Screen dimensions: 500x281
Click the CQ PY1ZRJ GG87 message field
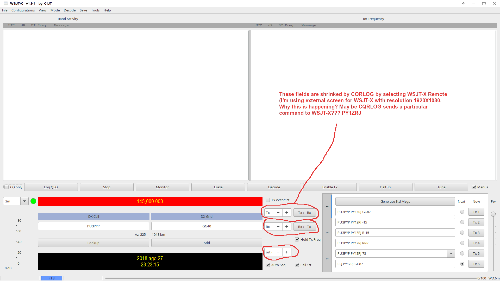(x=395, y=264)
